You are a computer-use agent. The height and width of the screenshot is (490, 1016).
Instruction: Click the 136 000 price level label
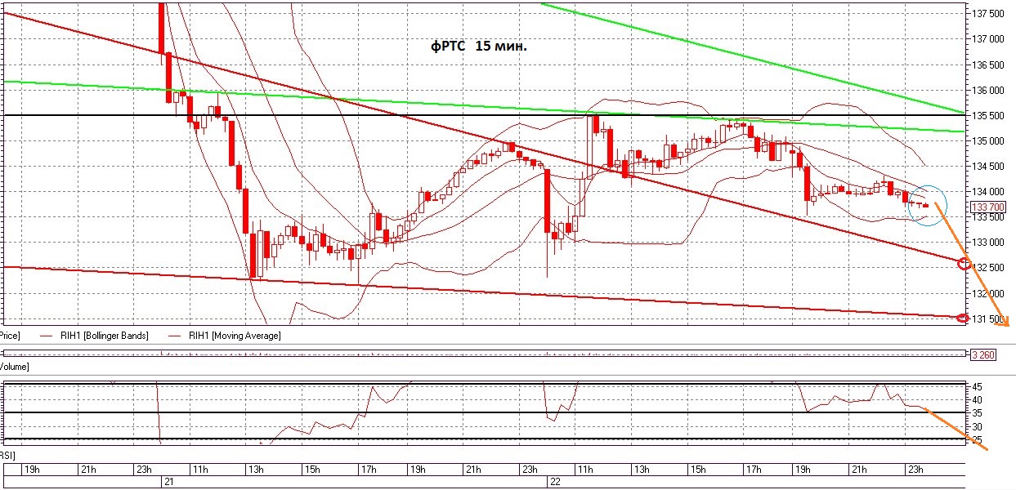point(989,90)
